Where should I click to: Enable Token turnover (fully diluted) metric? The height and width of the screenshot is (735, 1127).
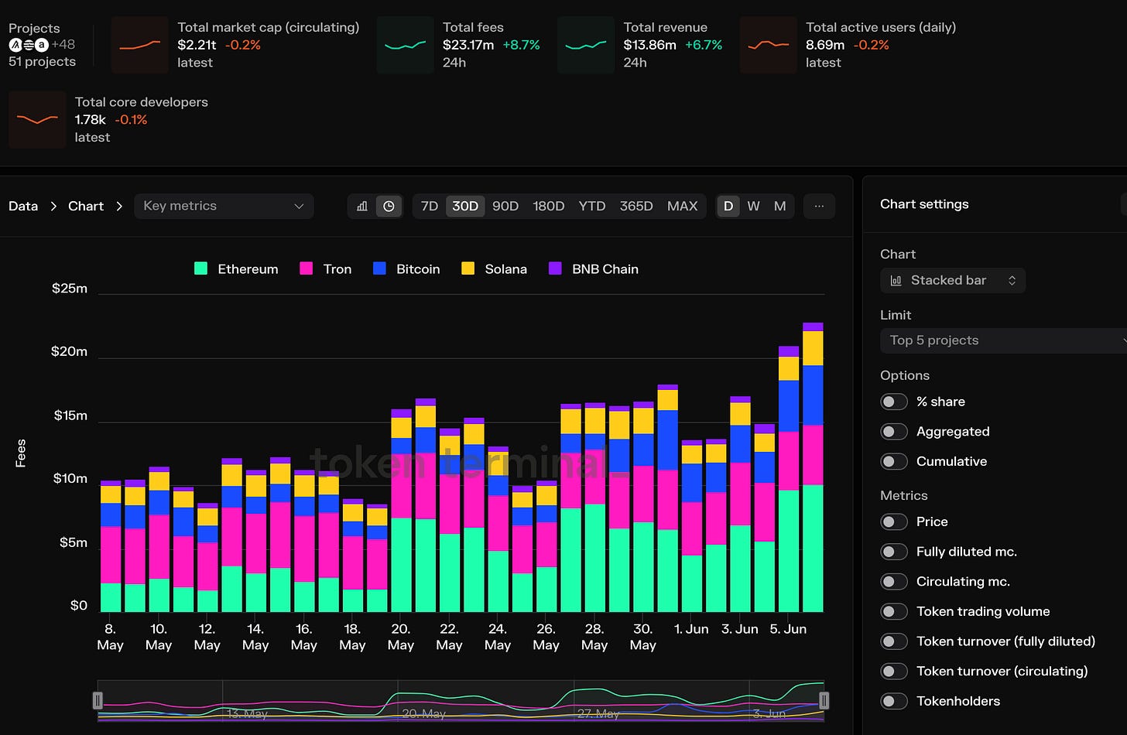tap(893, 641)
